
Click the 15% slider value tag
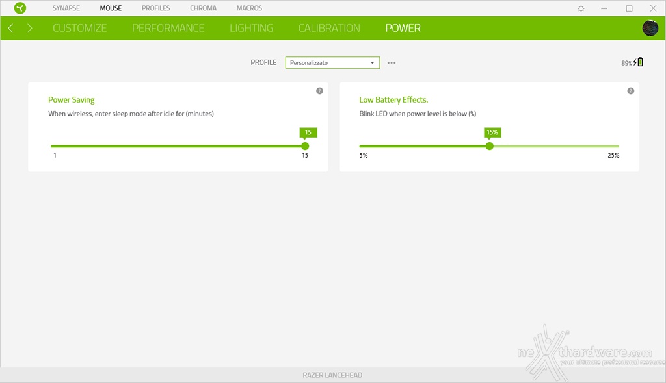point(492,133)
